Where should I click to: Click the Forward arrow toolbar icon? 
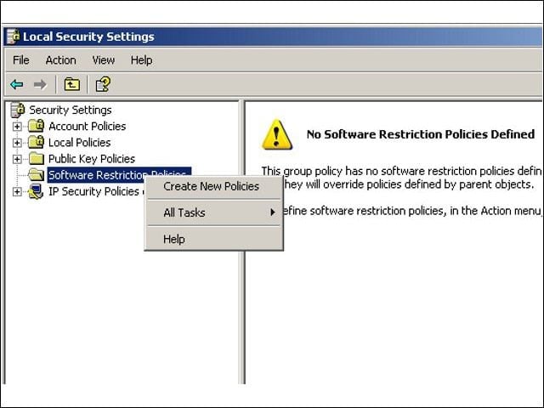tap(40, 84)
